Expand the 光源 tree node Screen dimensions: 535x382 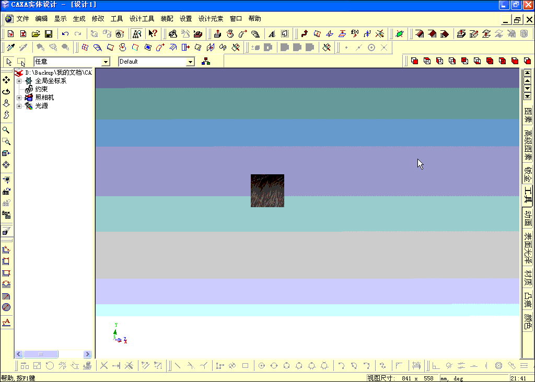(x=19, y=106)
